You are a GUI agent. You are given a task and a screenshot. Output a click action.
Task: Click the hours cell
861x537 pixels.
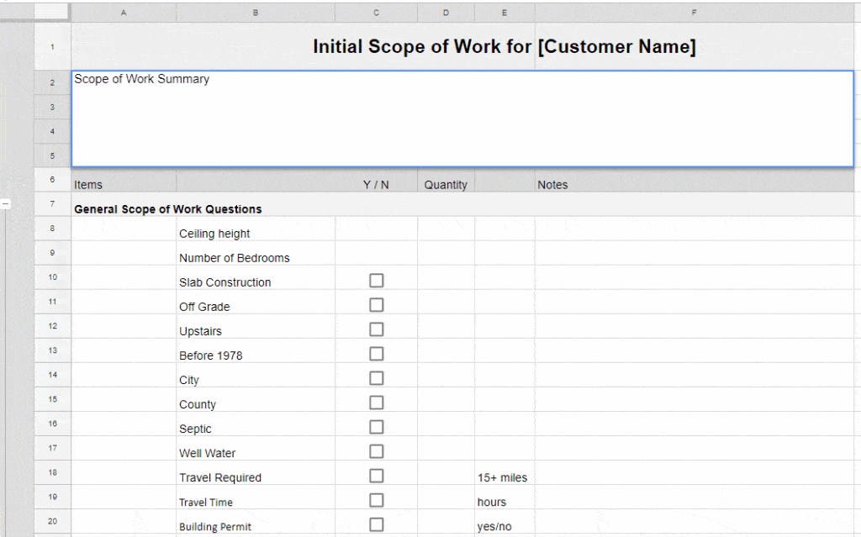[504, 498]
